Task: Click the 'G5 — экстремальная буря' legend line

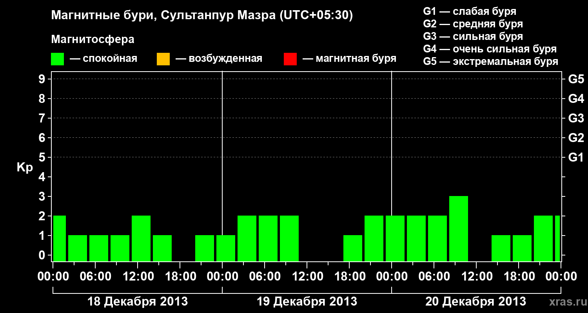Action: pyautogui.click(x=491, y=61)
